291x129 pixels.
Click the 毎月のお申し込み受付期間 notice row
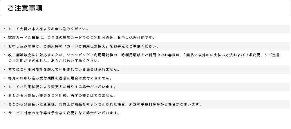(145, 78)
